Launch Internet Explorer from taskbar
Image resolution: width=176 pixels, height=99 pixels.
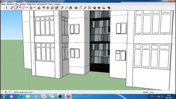point(20,97)
